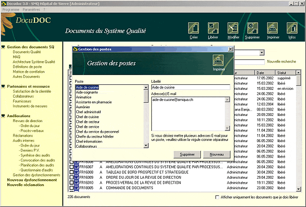Click the Nouveau button in the dialog

tap(216, 154)
